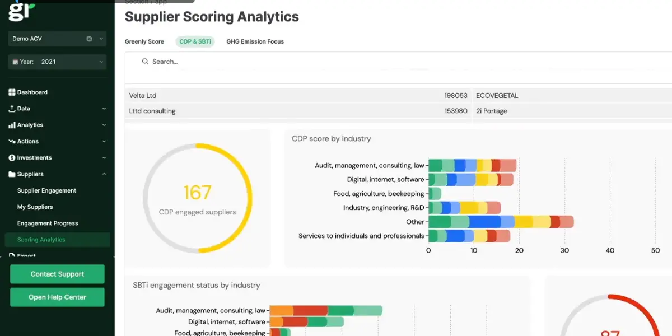Switch to the GHG Emission Focus tab
672x336 pixels.
coord(255,41)
